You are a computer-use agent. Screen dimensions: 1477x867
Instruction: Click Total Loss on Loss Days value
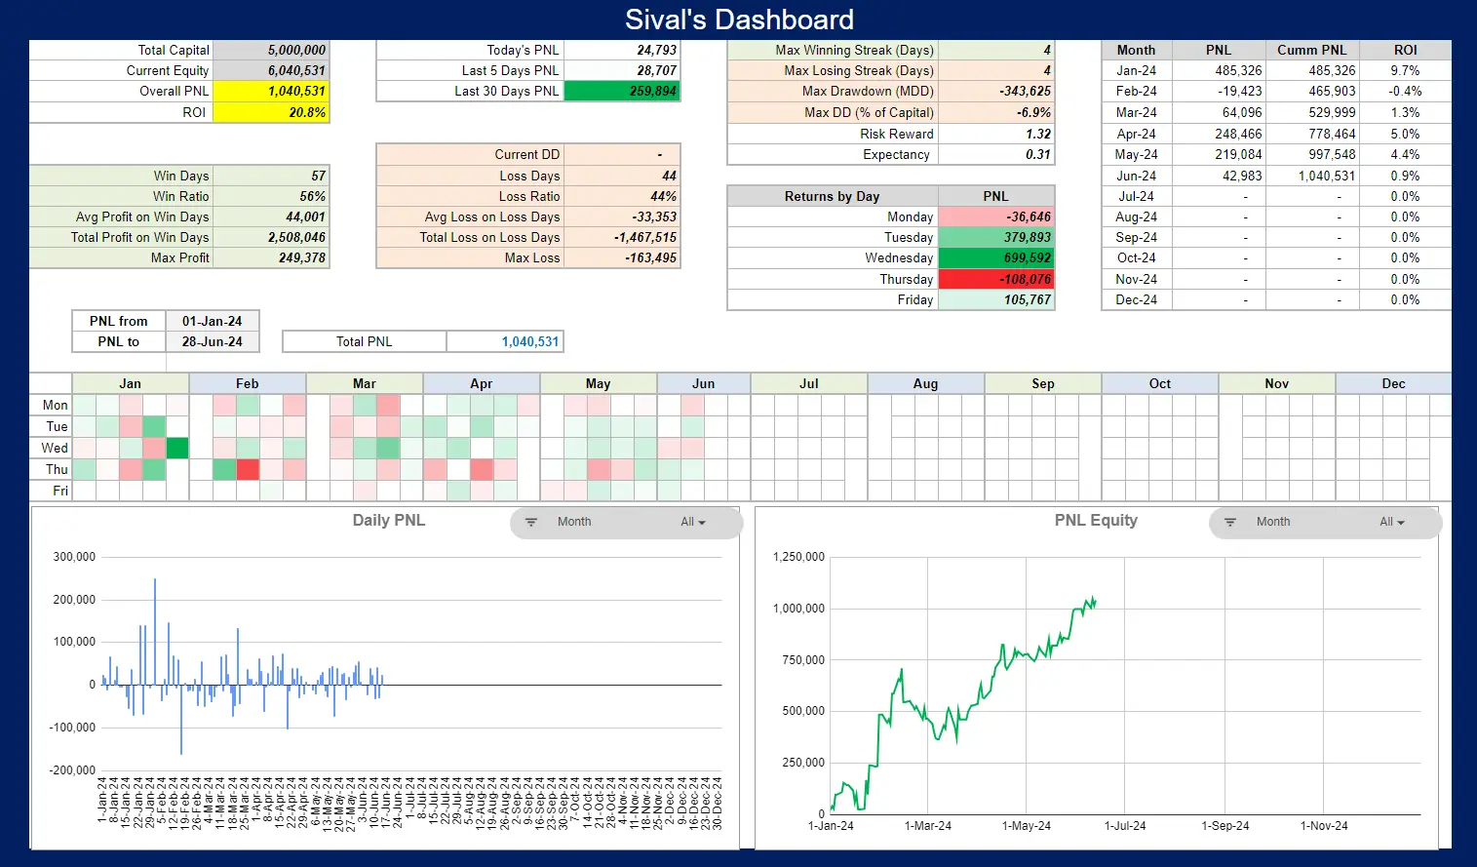pos(621,237)
